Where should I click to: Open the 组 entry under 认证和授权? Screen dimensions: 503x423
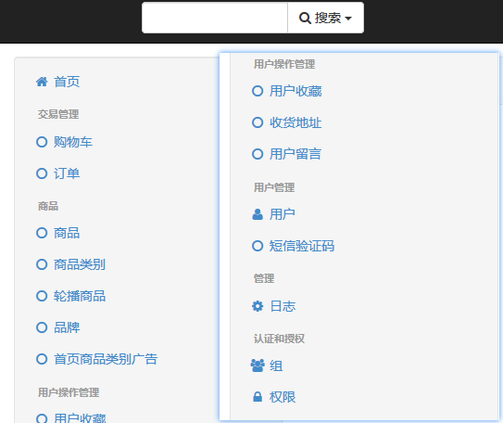pyautogui.click(x=276, y=365)
